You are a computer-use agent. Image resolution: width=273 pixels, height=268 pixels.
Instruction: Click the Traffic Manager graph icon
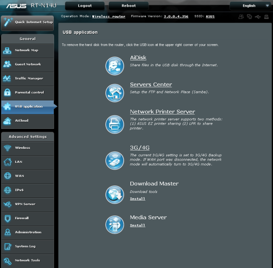[x=7, y=78]
